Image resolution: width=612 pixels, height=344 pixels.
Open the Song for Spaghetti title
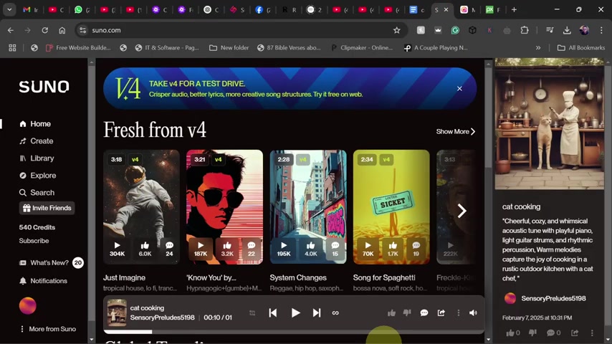tap(384, 277)
